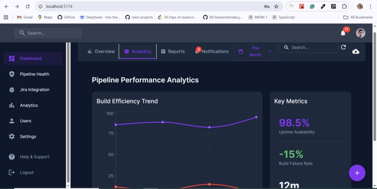
Task: Open the user avatar in the app header
Action: click(x=361, y=33)
